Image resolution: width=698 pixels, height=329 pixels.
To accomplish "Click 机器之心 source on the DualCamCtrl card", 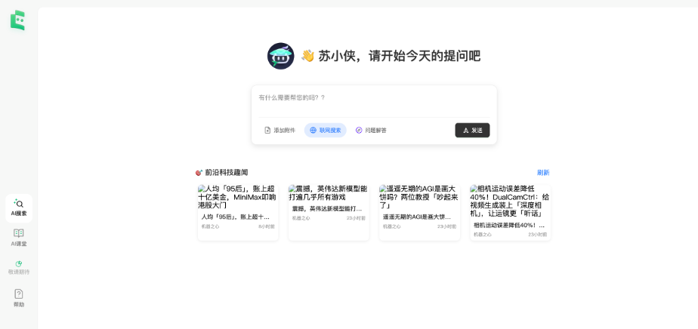I will coord(483,235).
